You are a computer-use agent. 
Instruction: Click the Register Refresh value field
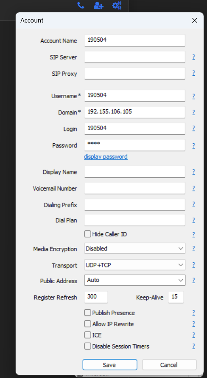pos(96,297)
